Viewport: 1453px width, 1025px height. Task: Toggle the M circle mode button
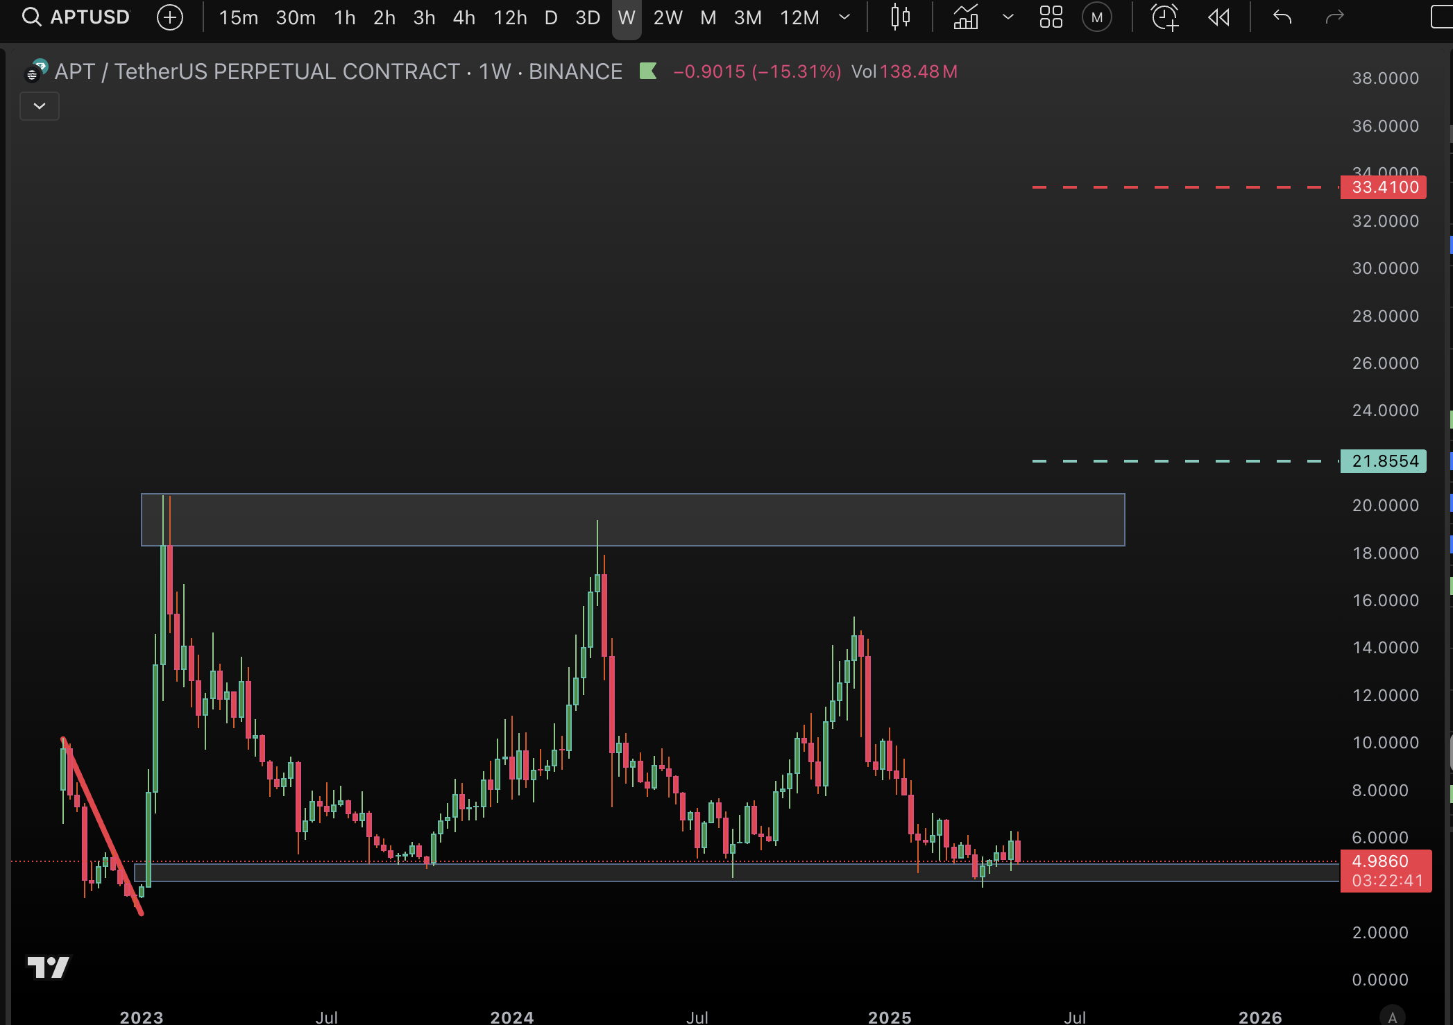pos(1097,17)
